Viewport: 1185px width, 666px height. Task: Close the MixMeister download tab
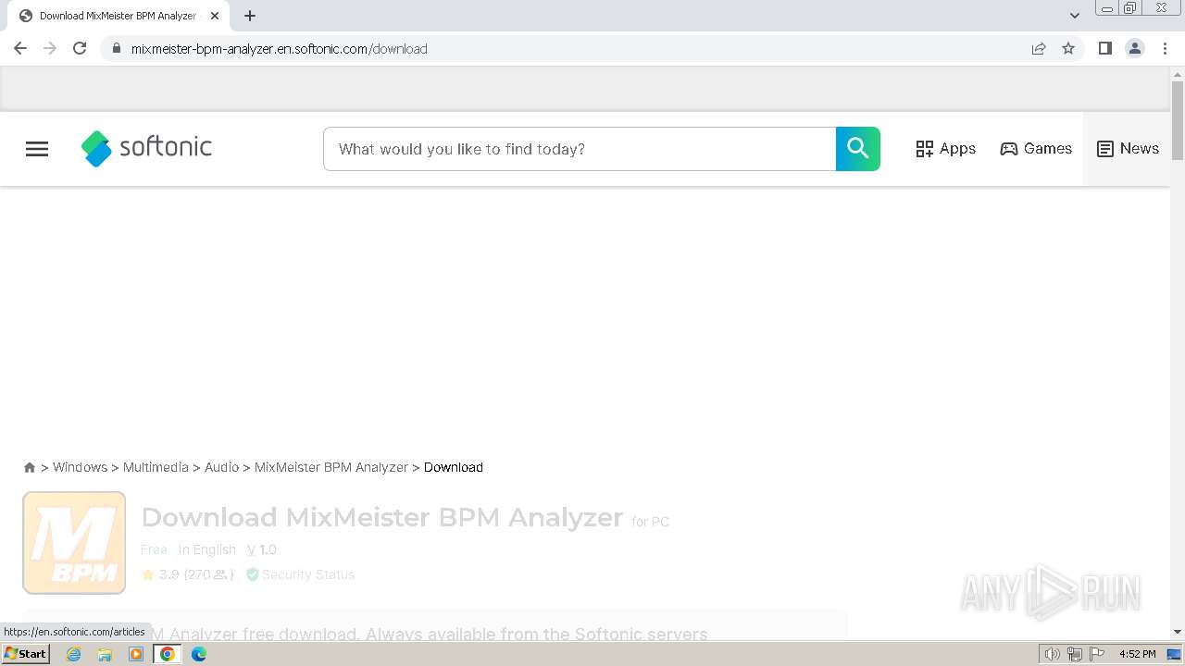pyautogui.click(x=215, y=16)
